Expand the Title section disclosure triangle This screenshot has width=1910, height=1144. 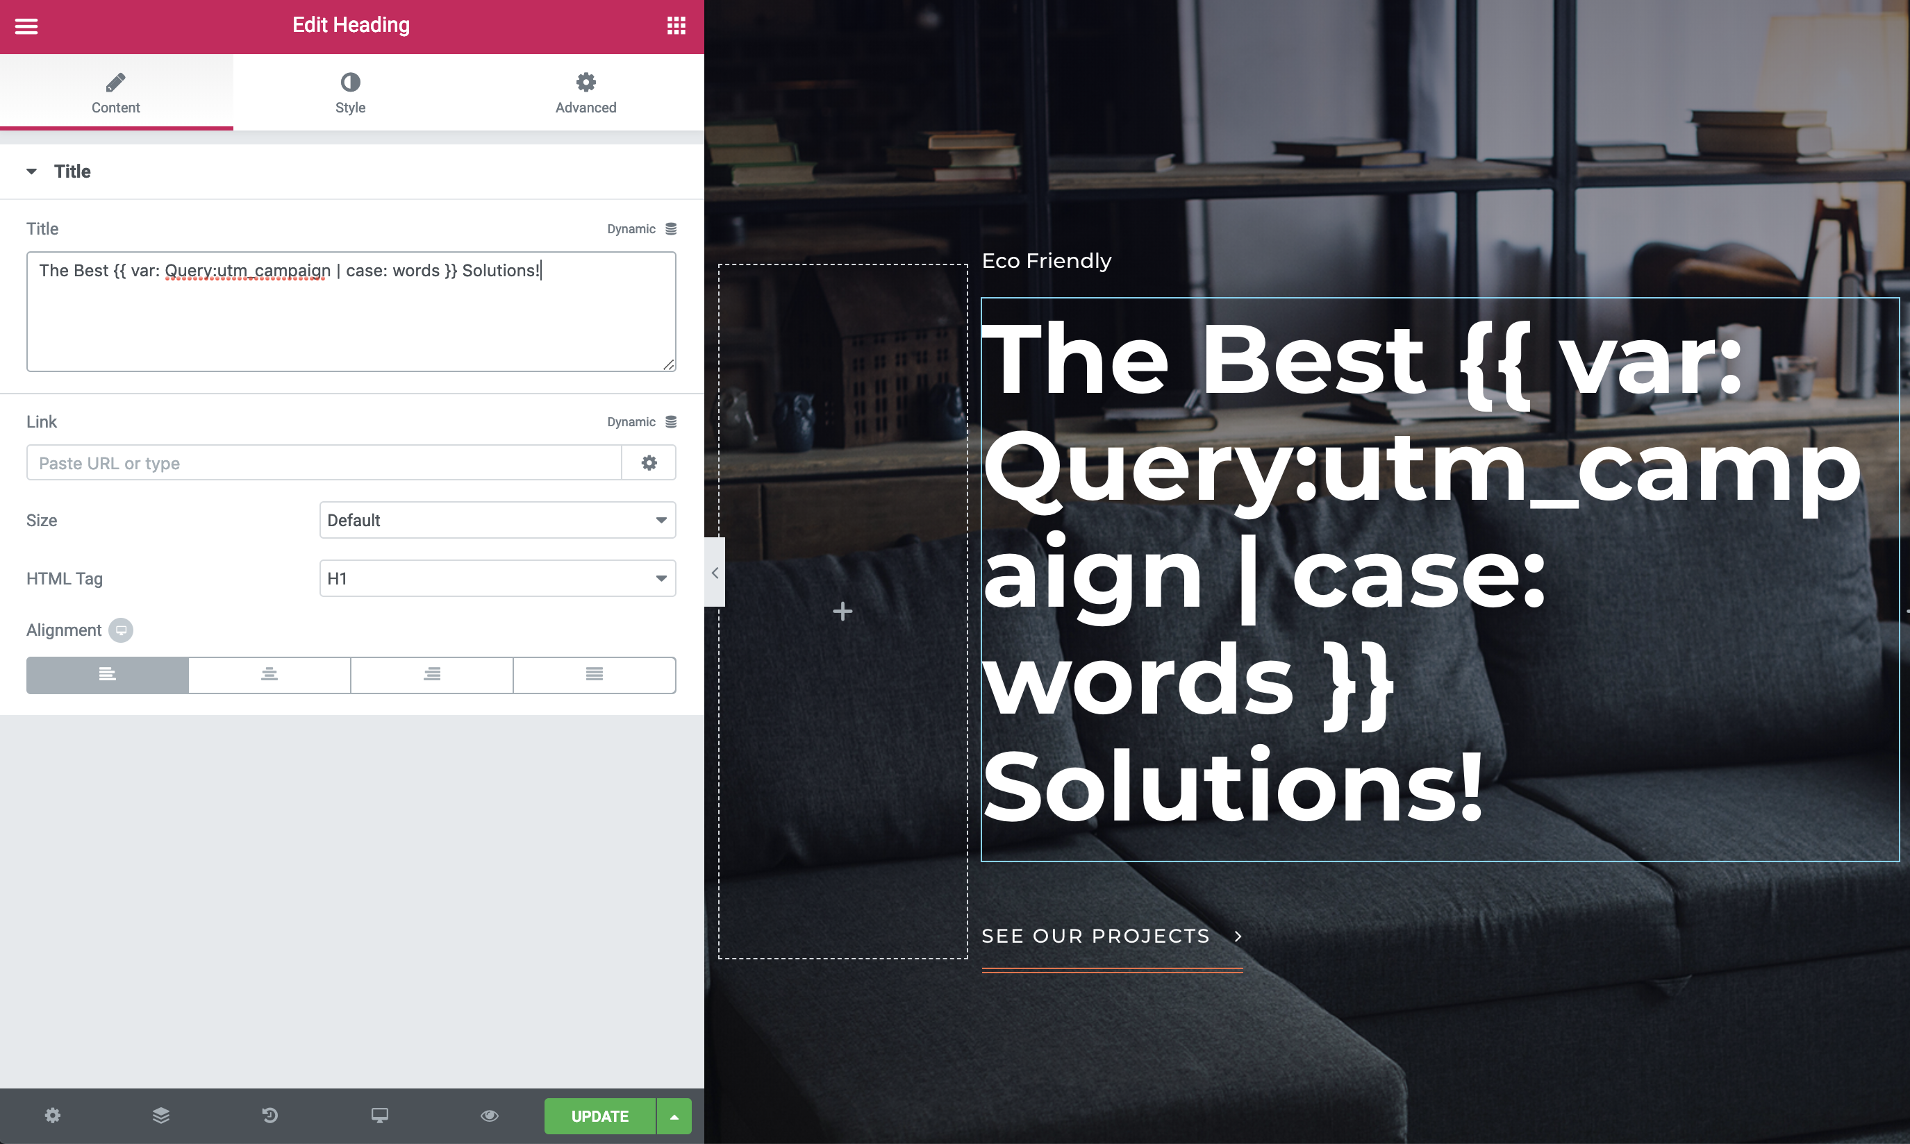click(x=31, y=171)
